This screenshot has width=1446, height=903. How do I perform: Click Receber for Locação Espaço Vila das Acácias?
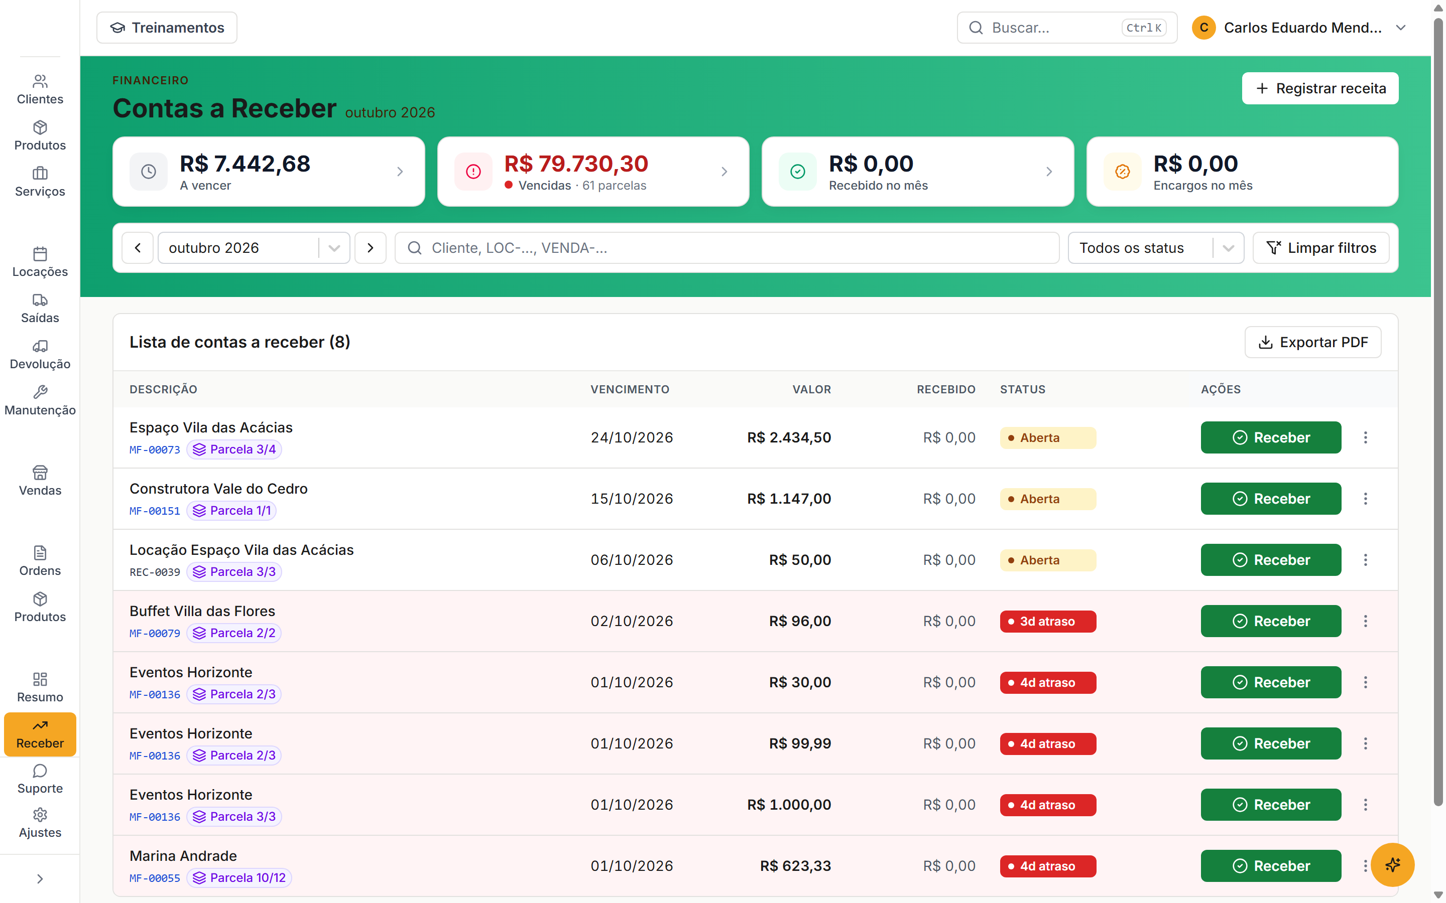(1271, 559)
